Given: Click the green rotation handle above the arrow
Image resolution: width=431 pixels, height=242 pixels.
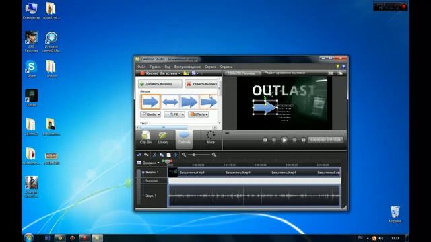Looking at the screenshot, I should tap(265, 97).
